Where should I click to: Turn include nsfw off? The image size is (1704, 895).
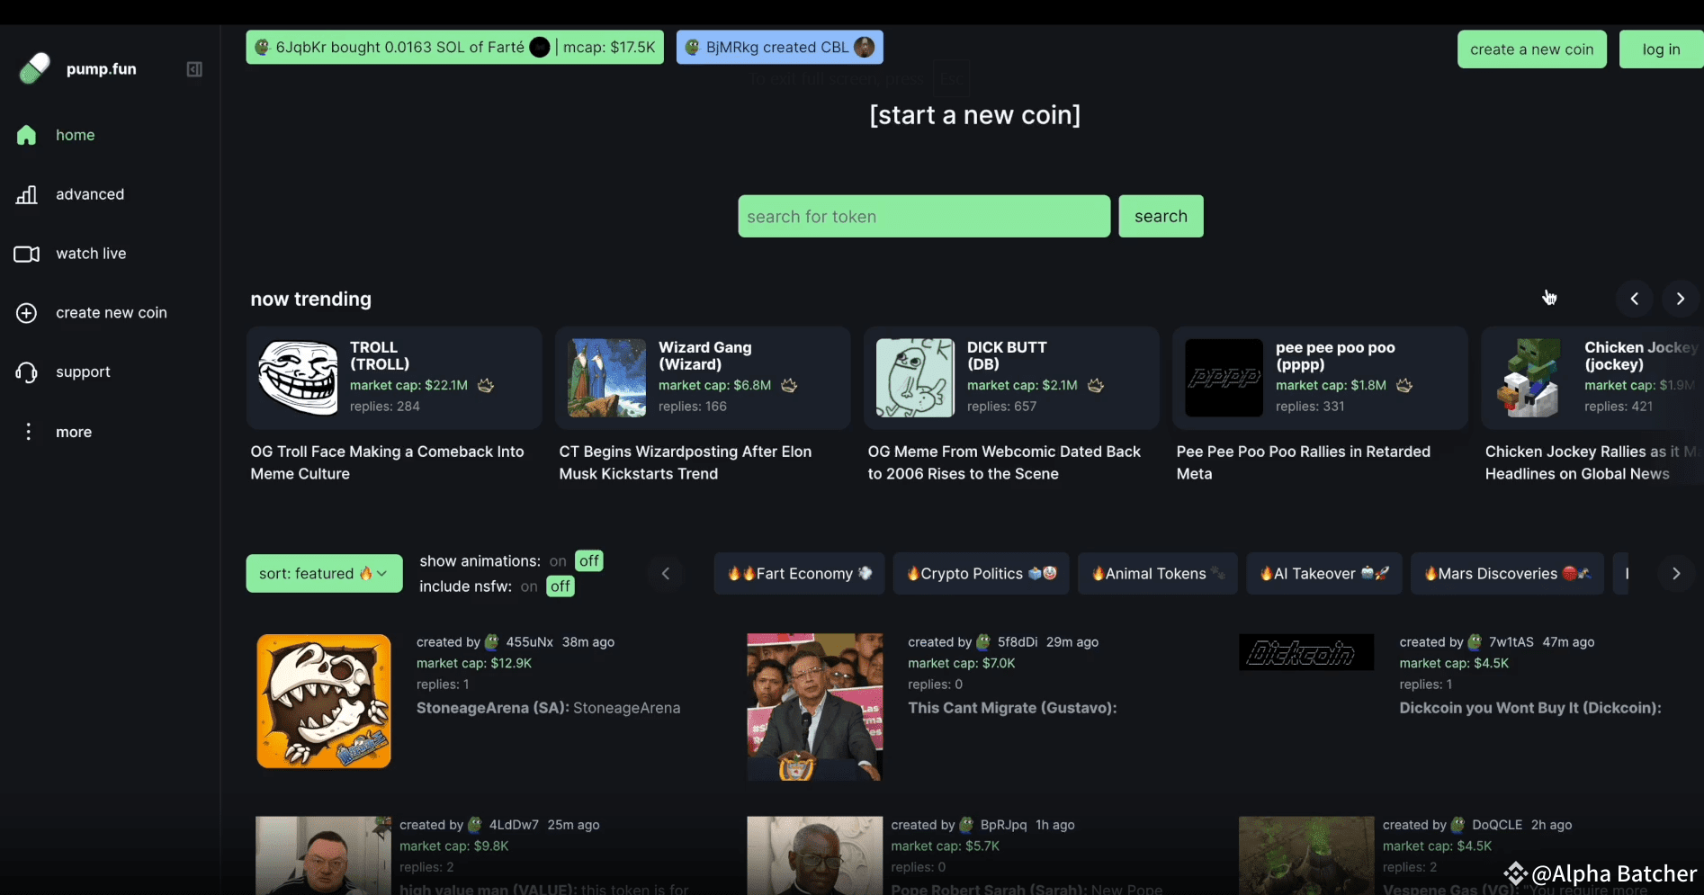[x=561, y=586]
